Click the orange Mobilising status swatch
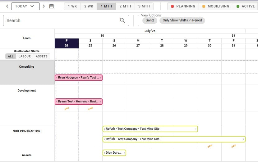Screen dimensions: 258x162 (x=204, y=7)
